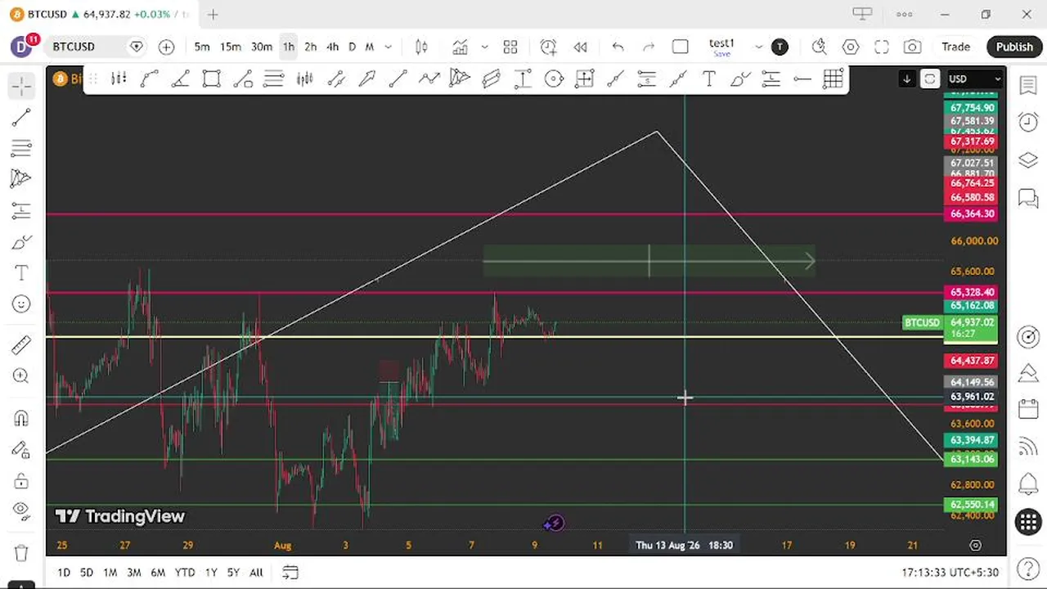Select the table grid tool in favorites toolbar

click(x=833, y=79)
